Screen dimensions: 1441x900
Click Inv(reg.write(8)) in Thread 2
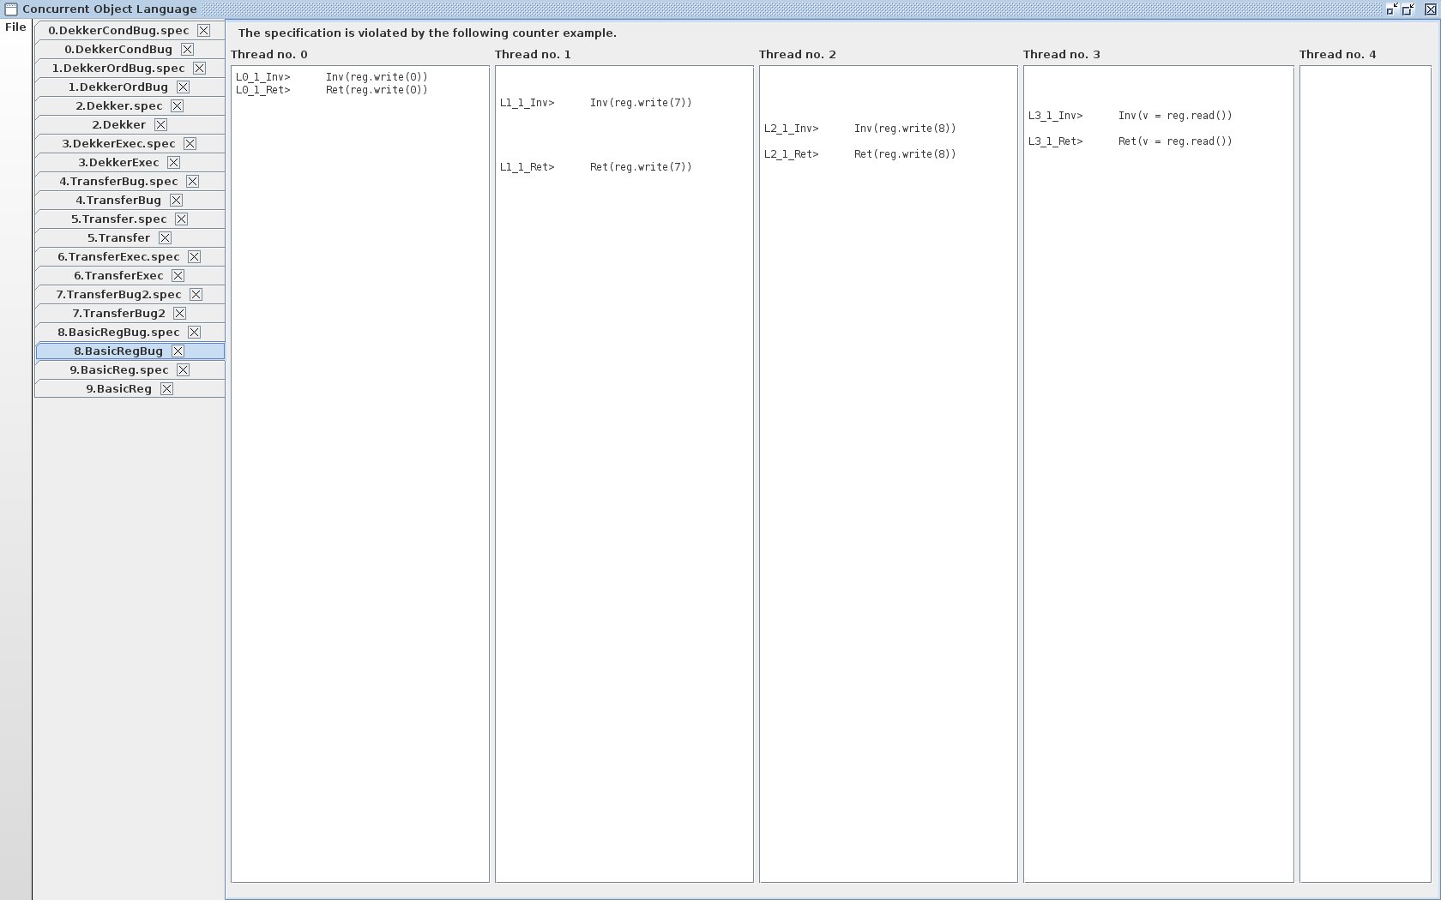point(905,129)
